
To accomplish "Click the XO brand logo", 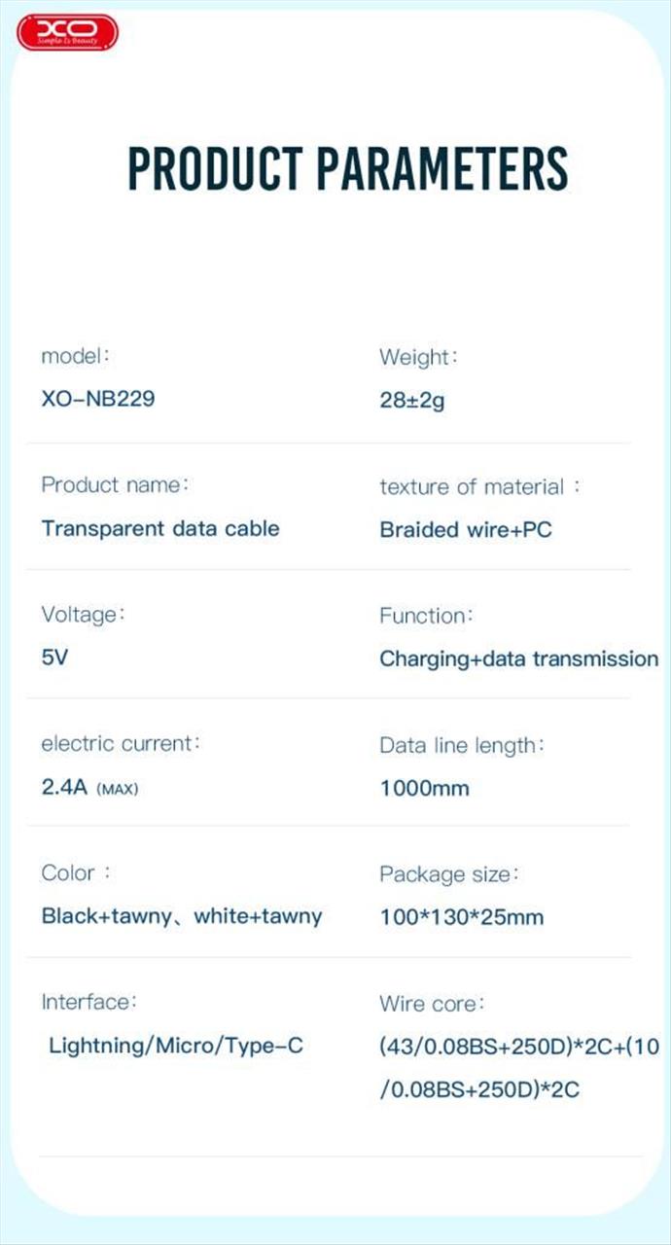I will point(67,33).
